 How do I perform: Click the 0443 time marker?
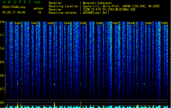[51, 23]
